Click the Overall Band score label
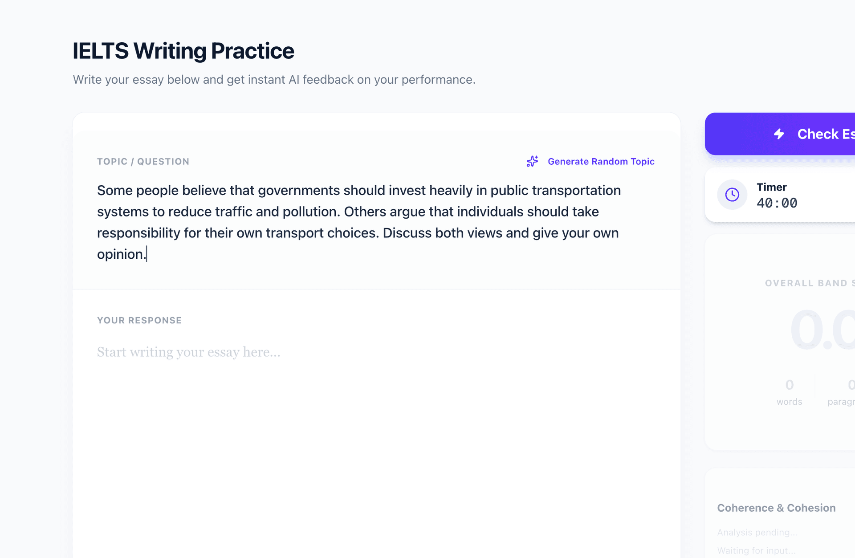The image size is (855, 558). pyautogui.click(x=809, y=283)
